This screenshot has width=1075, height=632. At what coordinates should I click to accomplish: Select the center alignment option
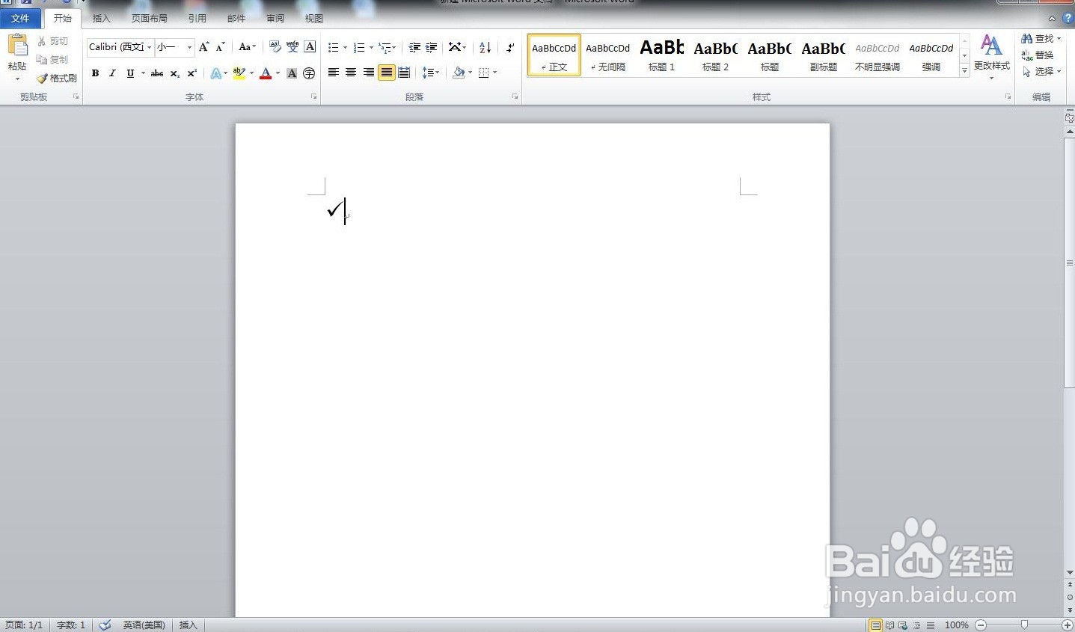click(350, 72)
